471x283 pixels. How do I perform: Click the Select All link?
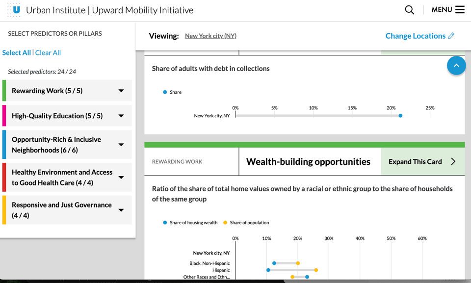tap(16, 52)
